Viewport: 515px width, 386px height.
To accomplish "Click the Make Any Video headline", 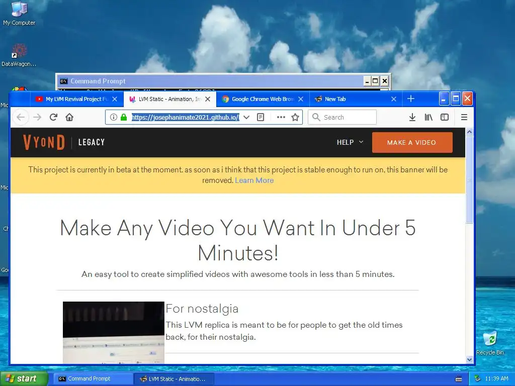I will [238, 240].
